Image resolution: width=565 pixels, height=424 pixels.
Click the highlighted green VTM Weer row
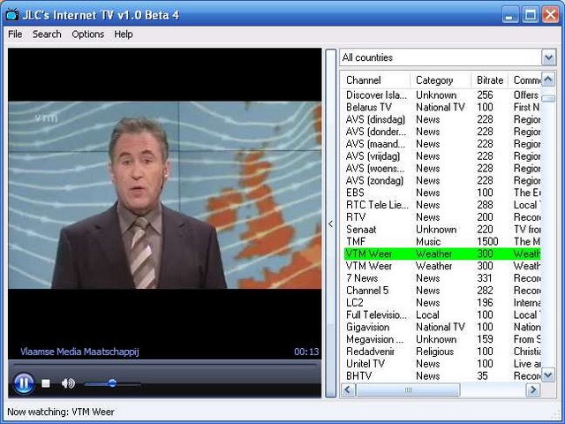coord(442,254)
